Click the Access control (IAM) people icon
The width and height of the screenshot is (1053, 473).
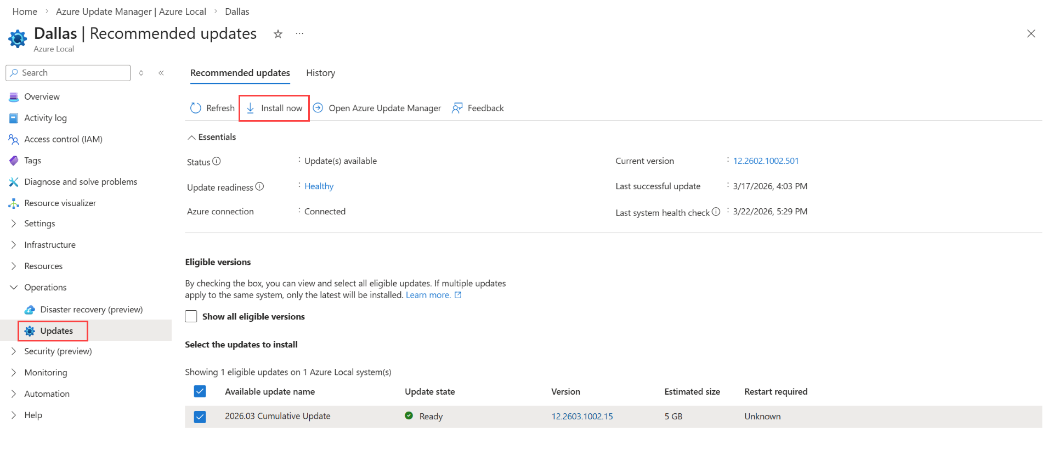click(14, 140)
